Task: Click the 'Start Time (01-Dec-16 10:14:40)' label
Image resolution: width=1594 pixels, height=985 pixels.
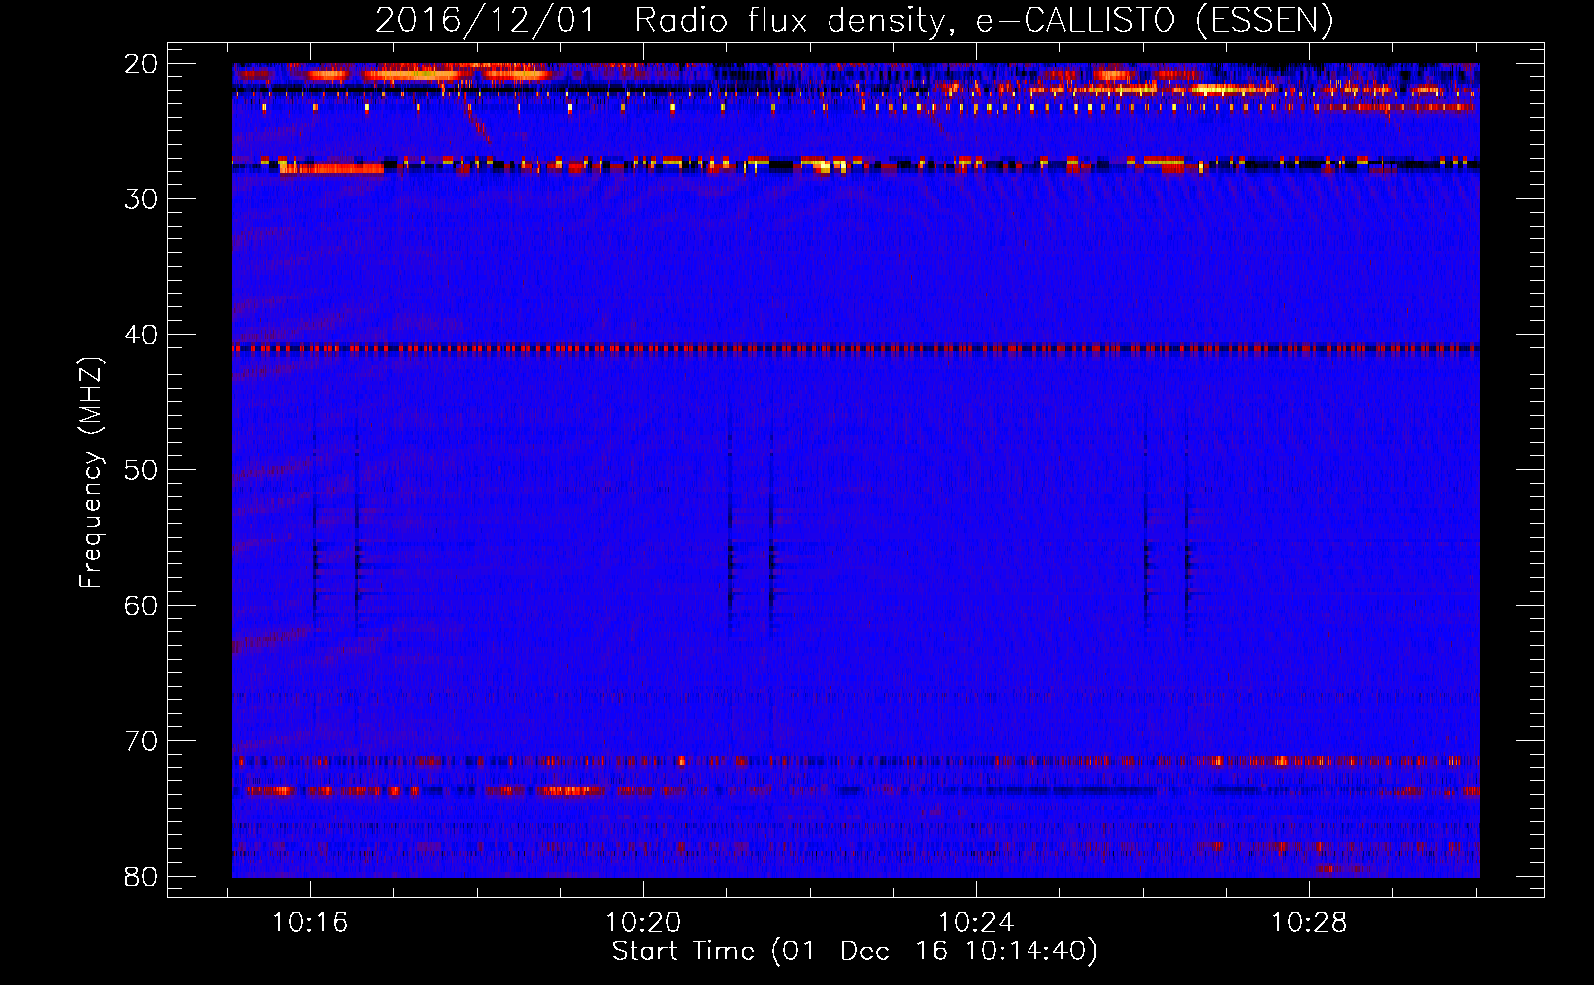Action: pyautogui.click(x=854, y=952)
